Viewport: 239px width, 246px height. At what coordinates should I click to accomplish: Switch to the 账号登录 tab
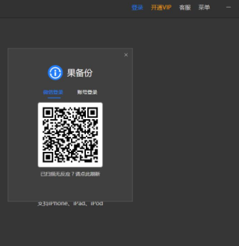tap(87, 92)
